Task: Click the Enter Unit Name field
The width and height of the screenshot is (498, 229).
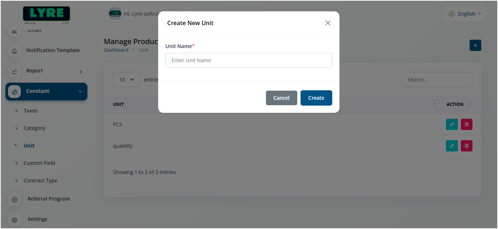Action: click(x=248, y=60)
